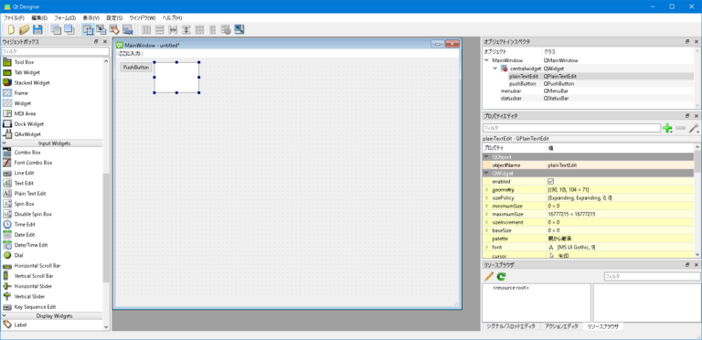
Task: Collapse the centralwidget tree node
Action: (495, 69)
